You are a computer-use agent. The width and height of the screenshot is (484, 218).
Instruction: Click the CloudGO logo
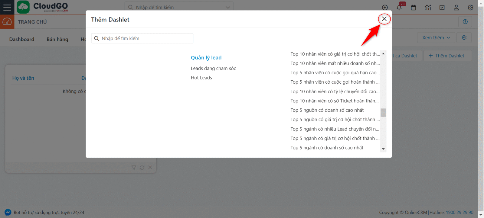[42, 7]
